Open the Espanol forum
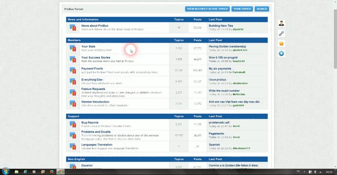 (x=87, y=165)
